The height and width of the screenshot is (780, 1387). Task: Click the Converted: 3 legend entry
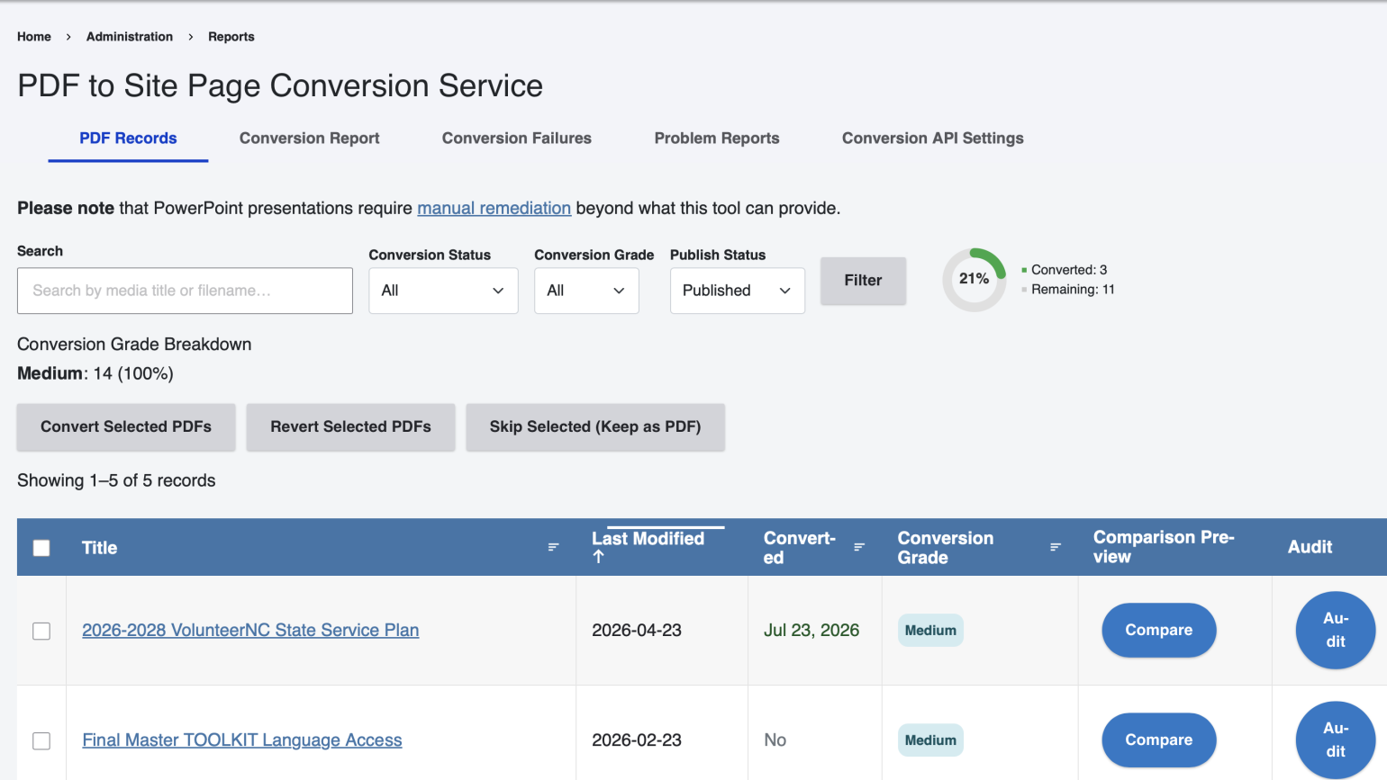pos(1069,270)
